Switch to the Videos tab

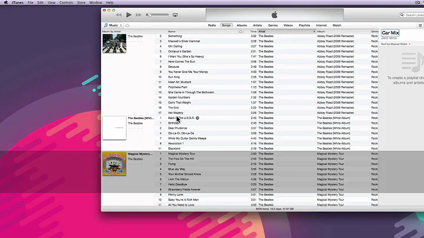[x=288, y=25]
